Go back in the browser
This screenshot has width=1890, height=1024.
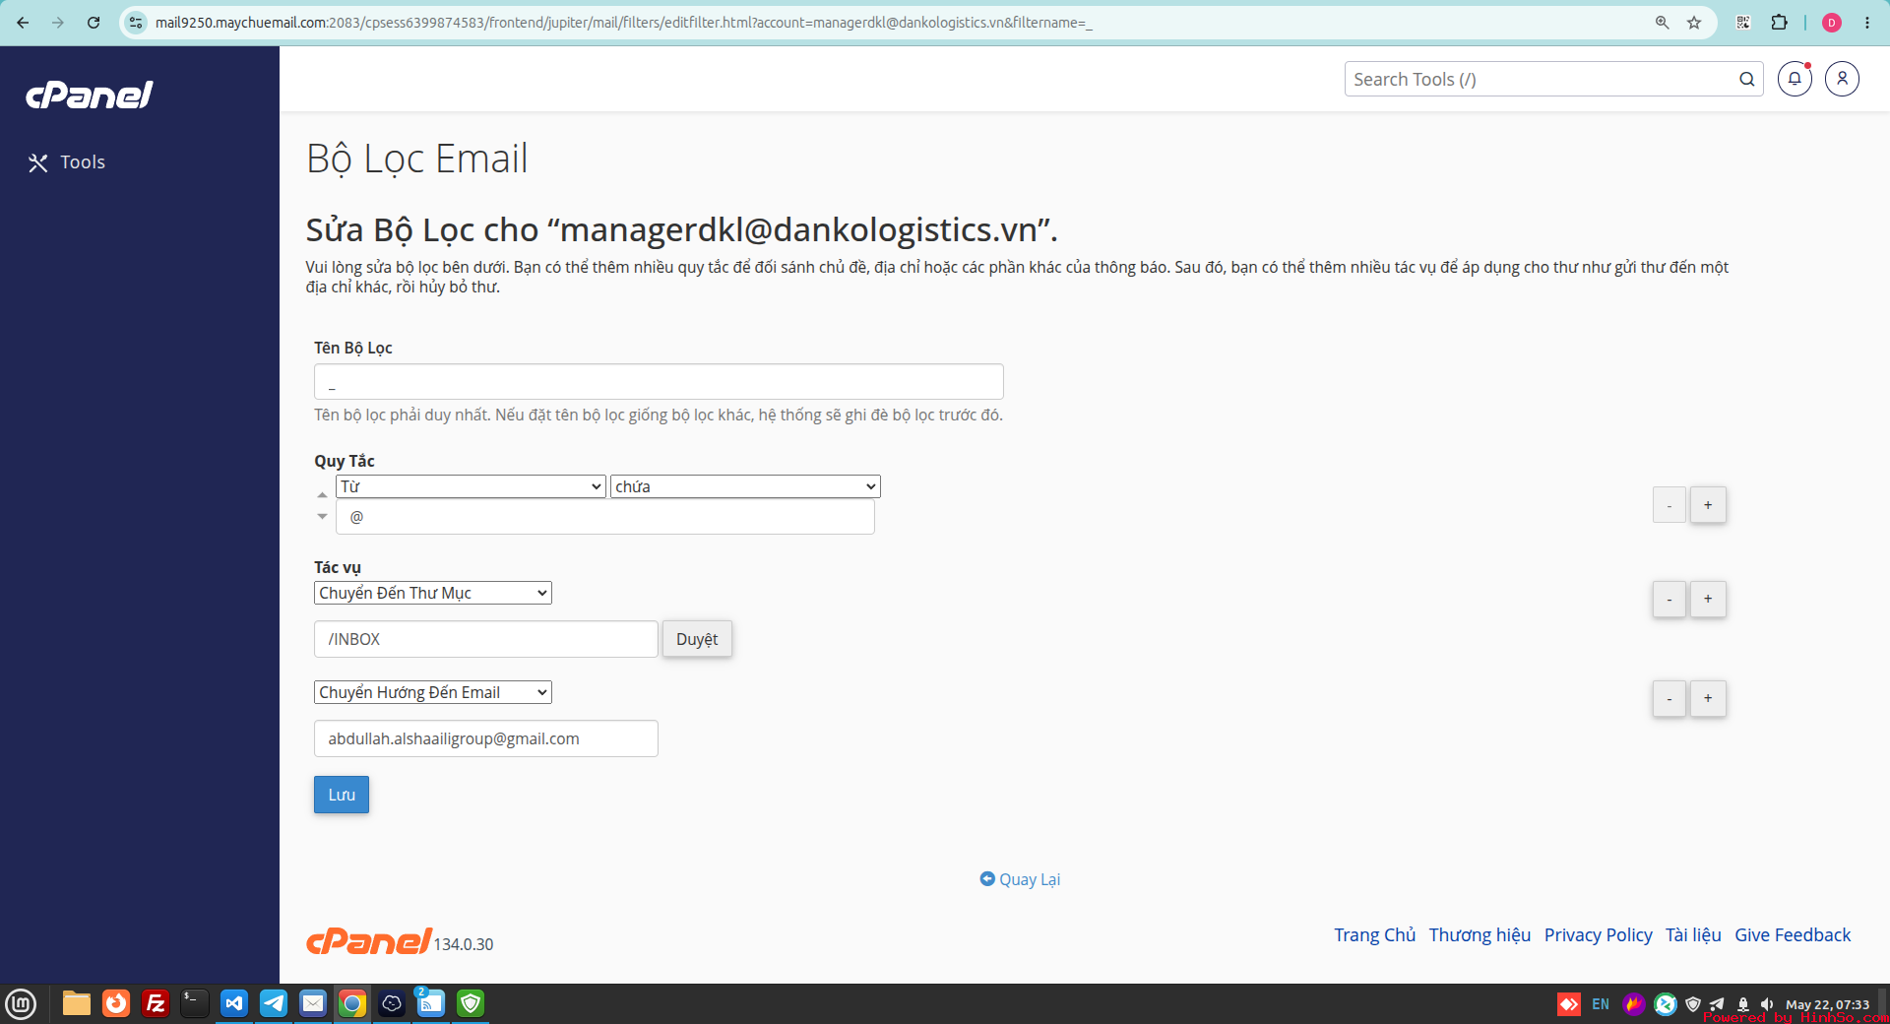22,22
